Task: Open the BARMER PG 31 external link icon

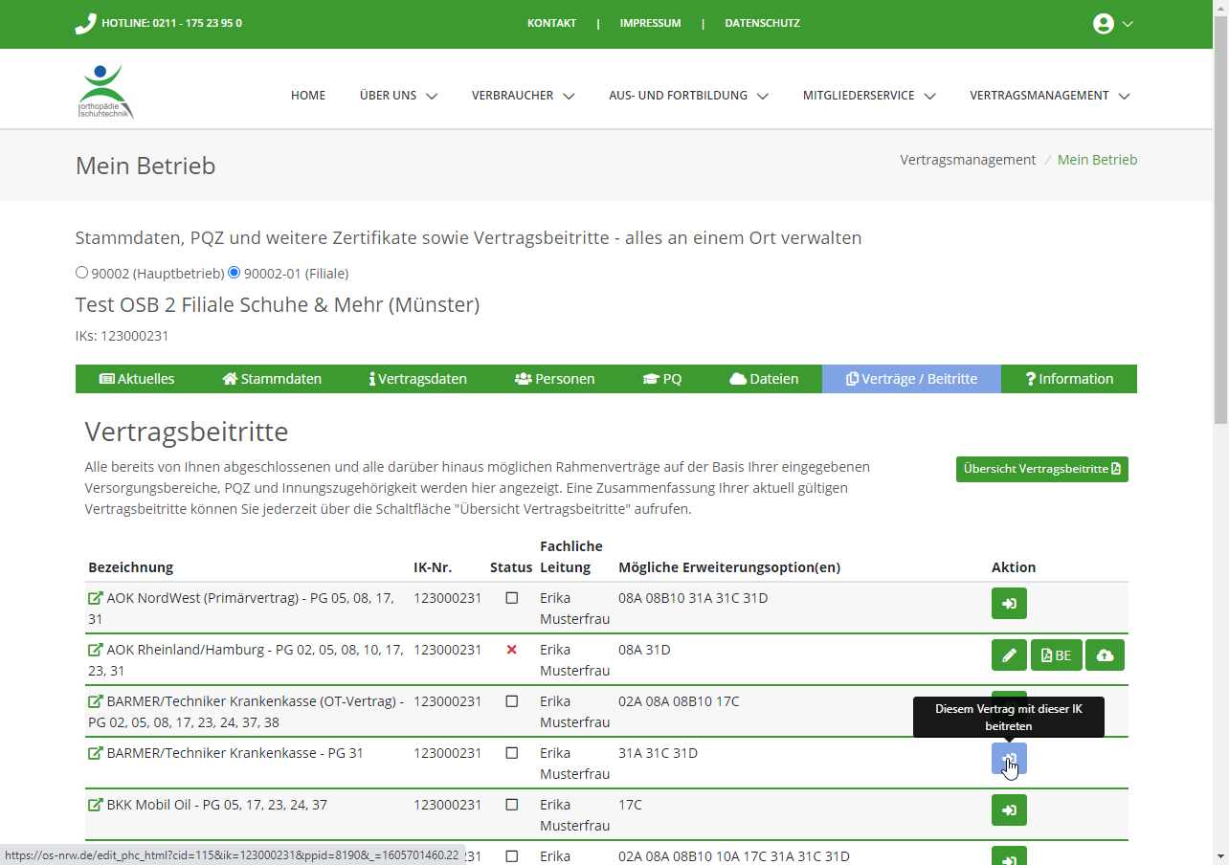Action: point(96,753)
